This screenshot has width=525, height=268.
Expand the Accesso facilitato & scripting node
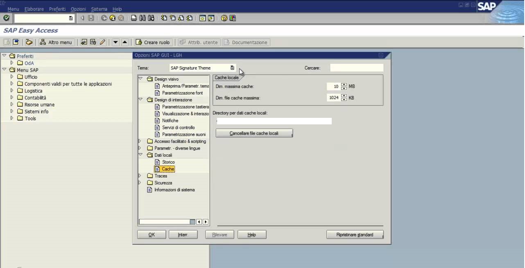tap(140, 141)
